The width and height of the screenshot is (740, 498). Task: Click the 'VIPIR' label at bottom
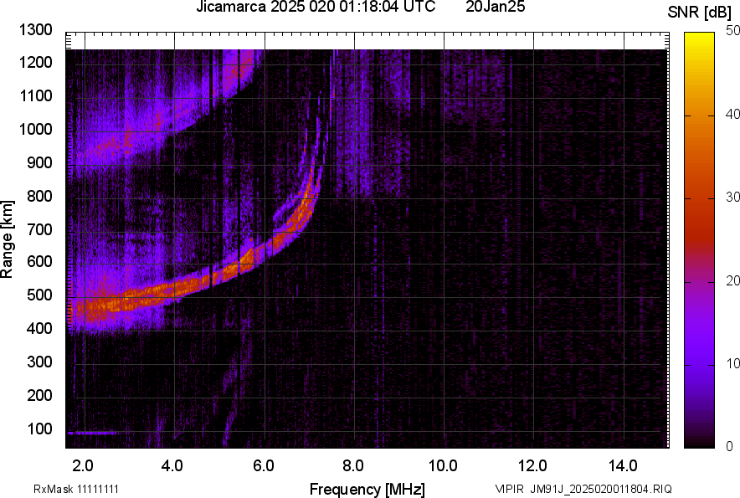(510, 489)
